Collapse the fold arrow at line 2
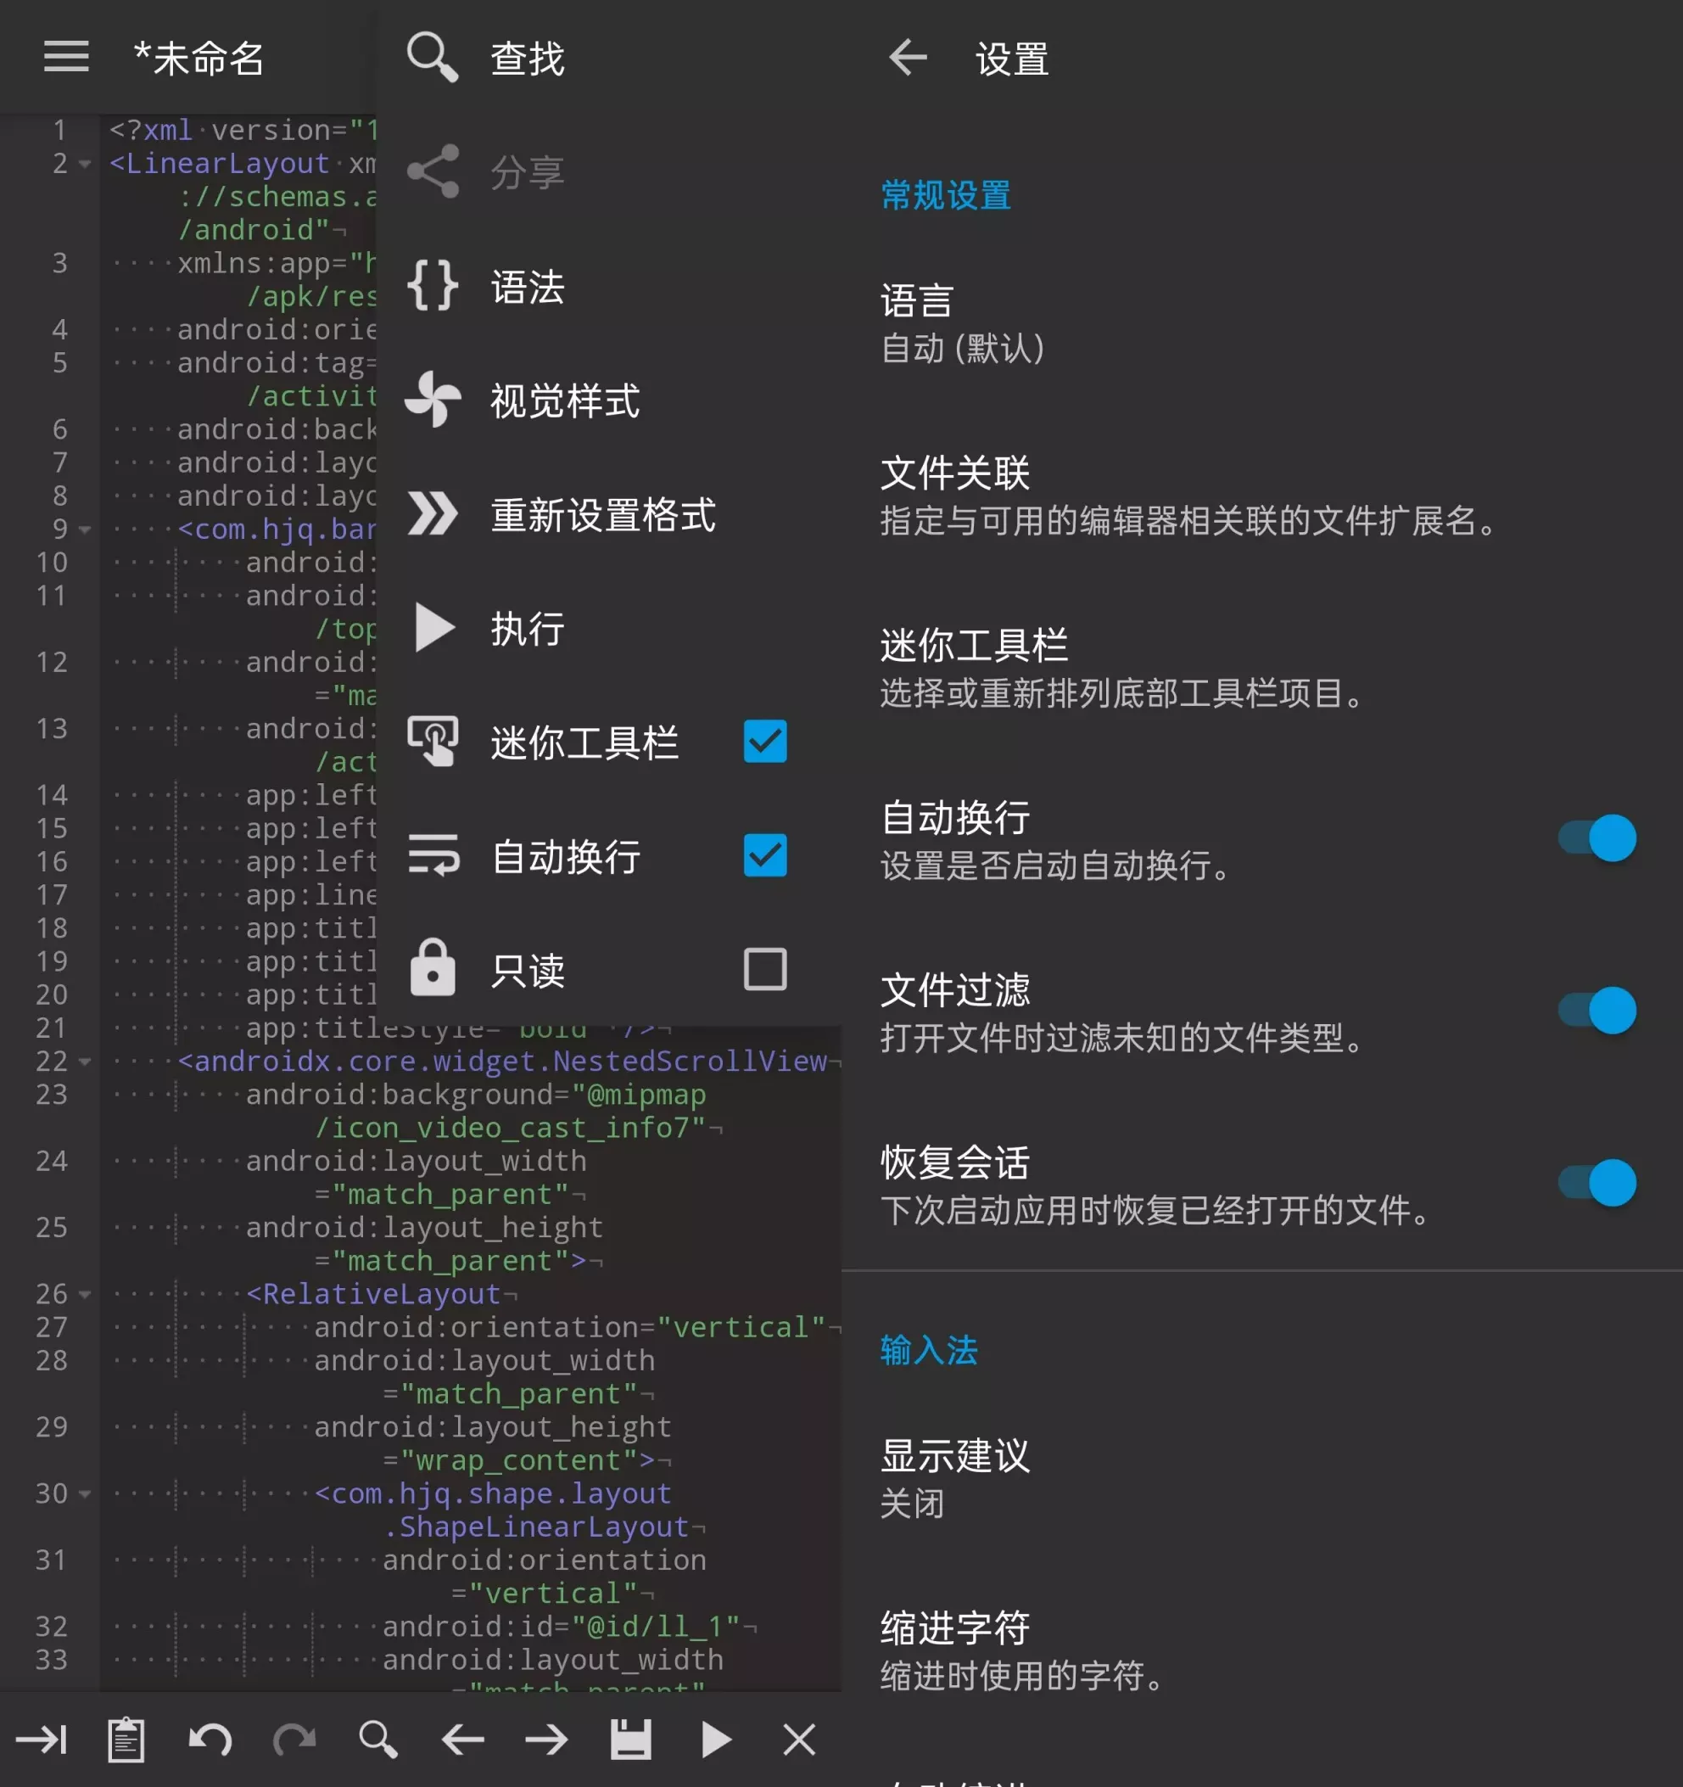1683x1787 pixels. point(85,164)
